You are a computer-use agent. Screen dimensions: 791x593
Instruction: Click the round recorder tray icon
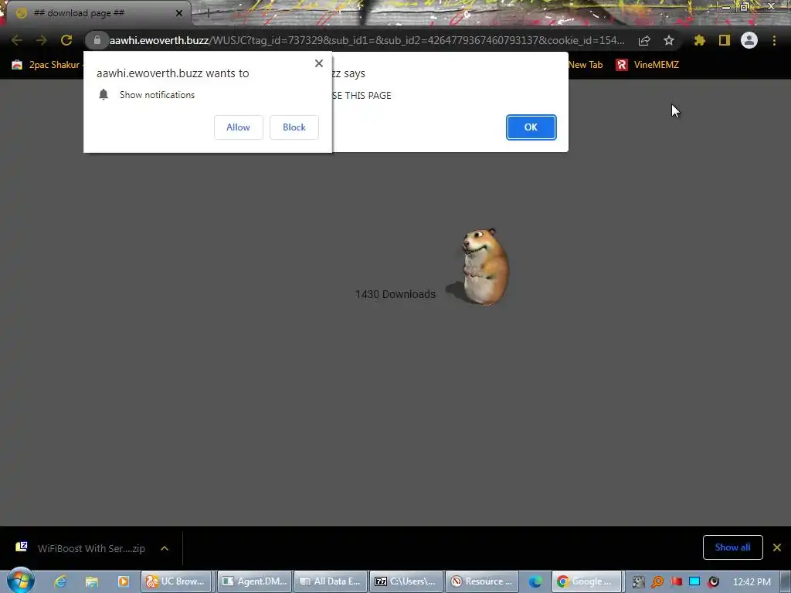coord(713,581)
